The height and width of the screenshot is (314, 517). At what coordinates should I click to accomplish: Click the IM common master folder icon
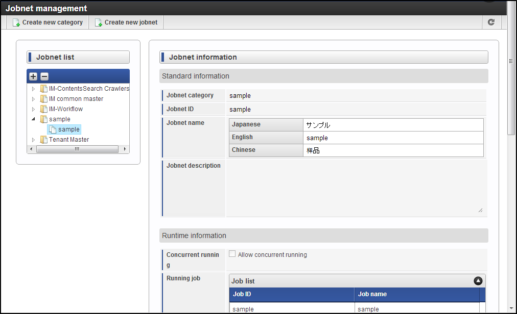[44, 99]
